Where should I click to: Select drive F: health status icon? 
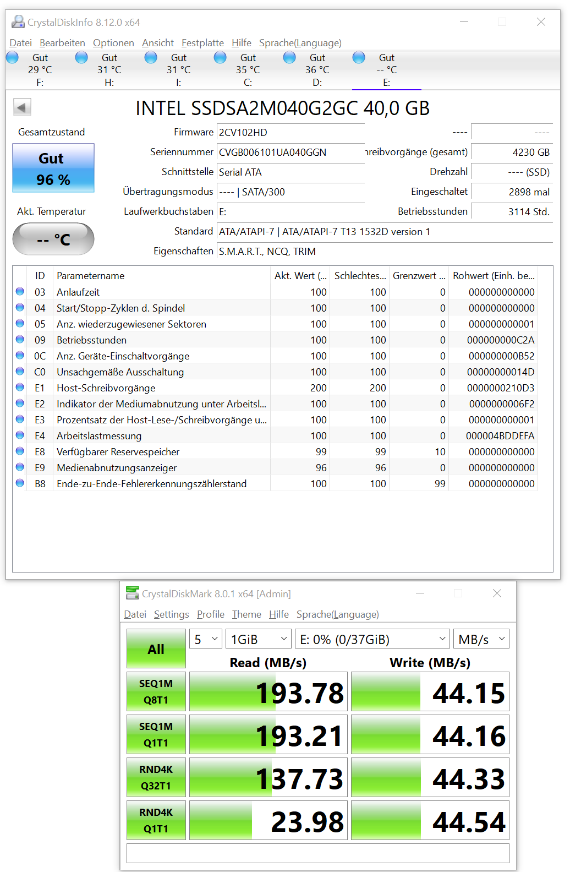point(12,57)
